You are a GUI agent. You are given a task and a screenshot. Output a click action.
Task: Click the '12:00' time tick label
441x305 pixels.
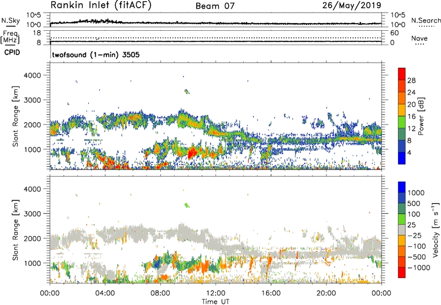pos(216,293)
